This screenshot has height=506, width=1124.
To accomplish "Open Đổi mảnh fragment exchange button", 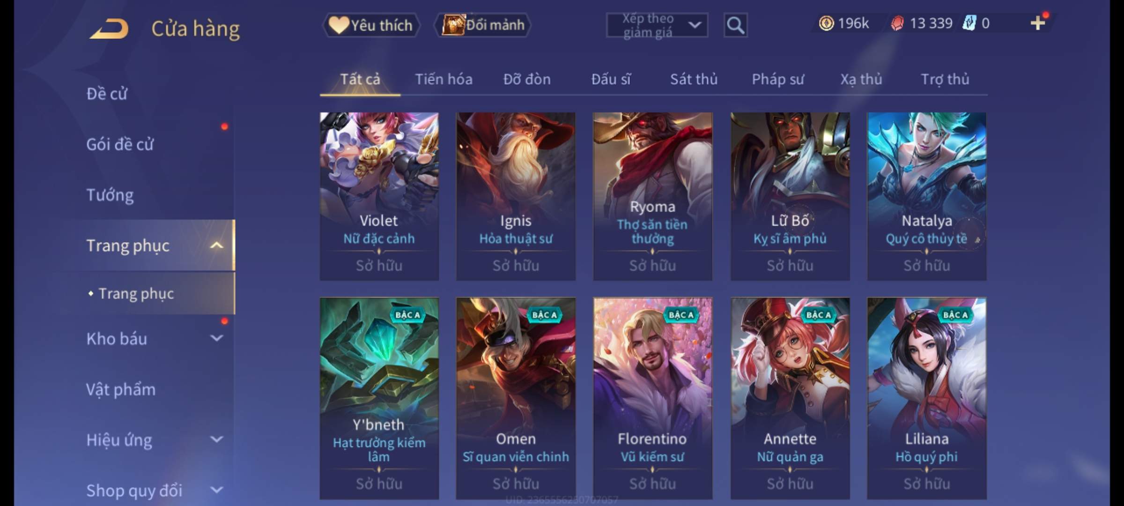I will 483,25.
